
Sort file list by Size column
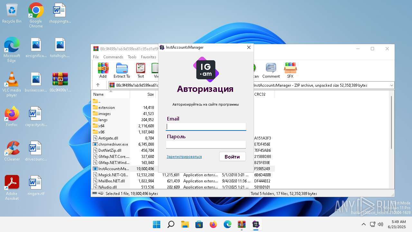coord(143,94)
